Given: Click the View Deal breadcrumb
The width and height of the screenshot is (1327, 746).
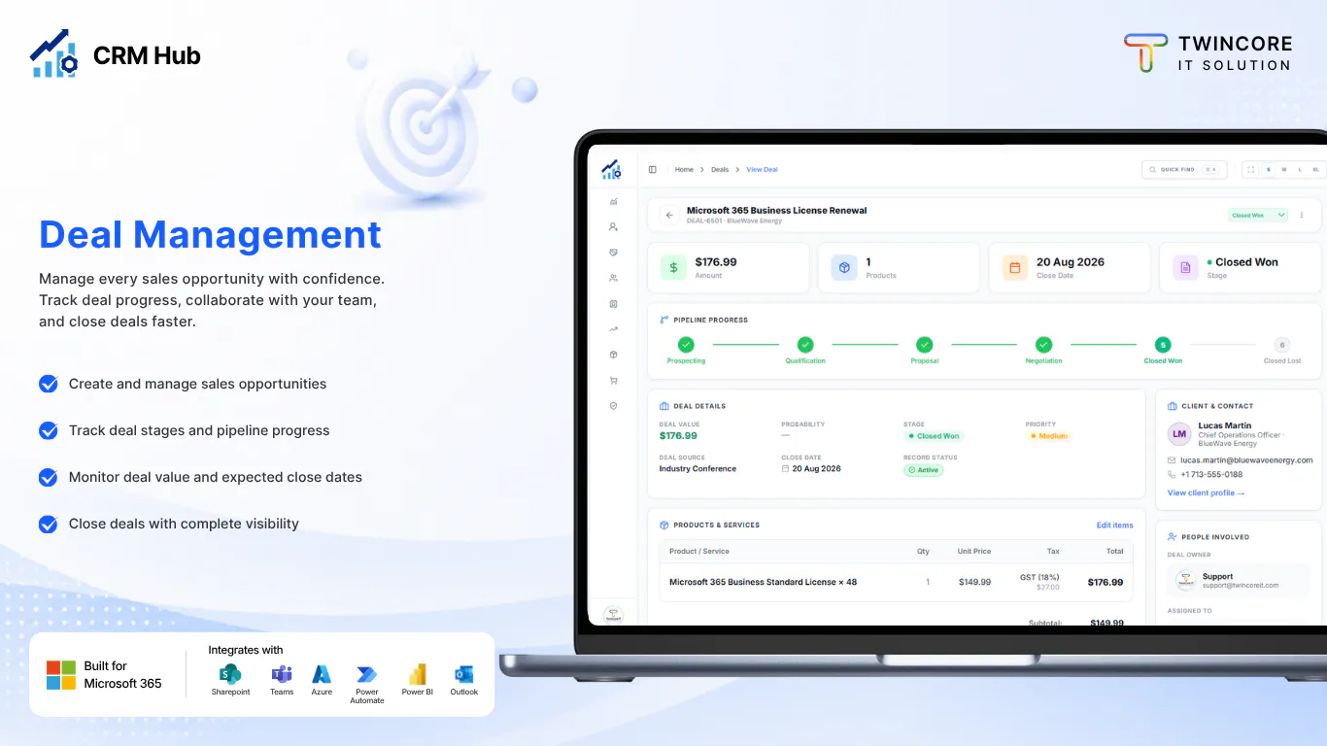Looking at the screenshot, I should pos(762,169).
